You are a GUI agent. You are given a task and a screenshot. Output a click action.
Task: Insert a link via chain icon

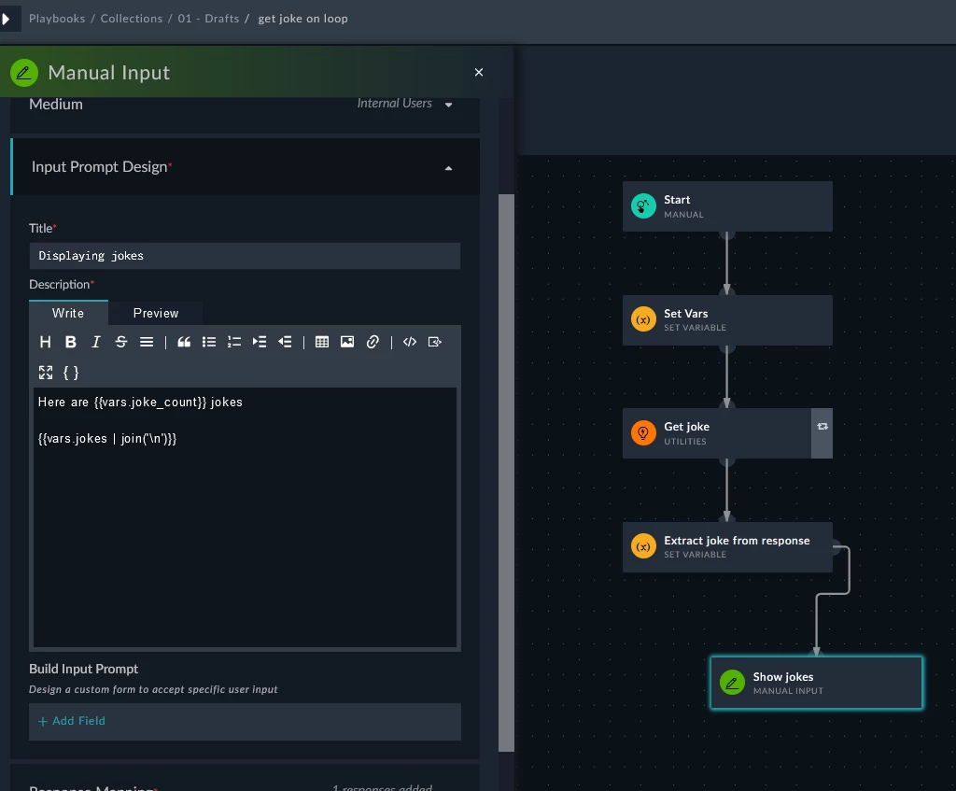(x=373, y=342)
